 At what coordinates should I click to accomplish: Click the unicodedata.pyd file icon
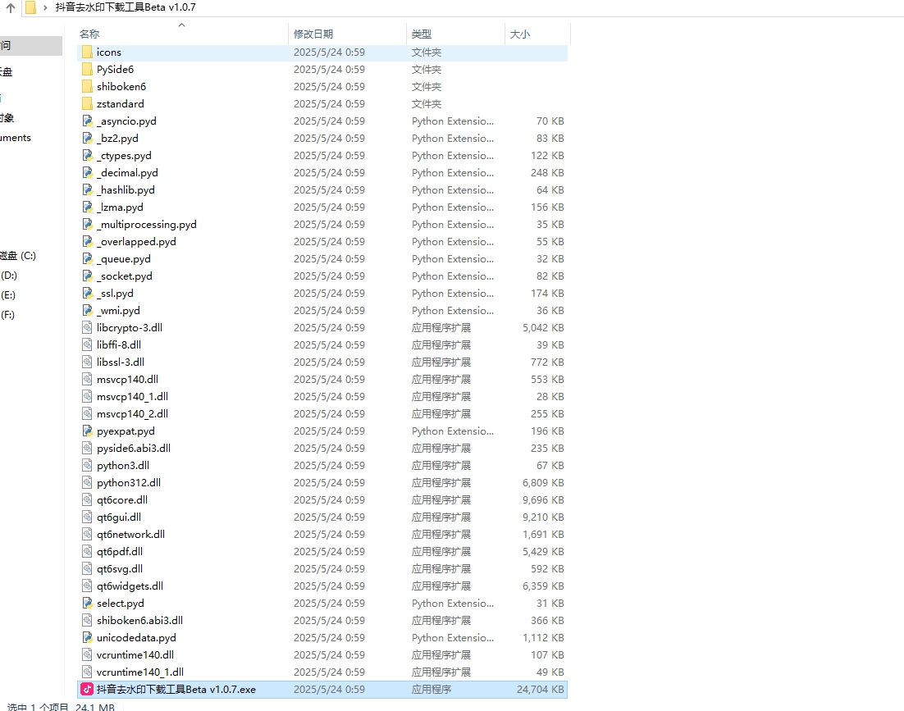87,638
